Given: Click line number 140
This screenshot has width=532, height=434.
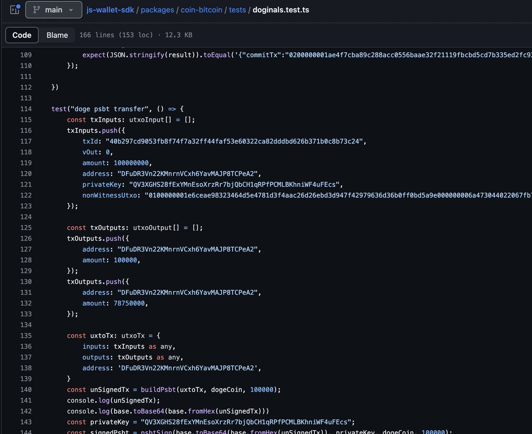Looking at the screenshot, I should pos(26,390).
